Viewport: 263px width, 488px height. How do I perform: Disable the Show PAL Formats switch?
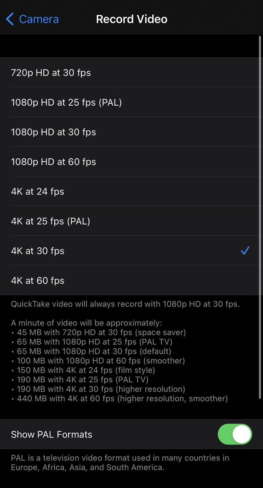point(235,435)
